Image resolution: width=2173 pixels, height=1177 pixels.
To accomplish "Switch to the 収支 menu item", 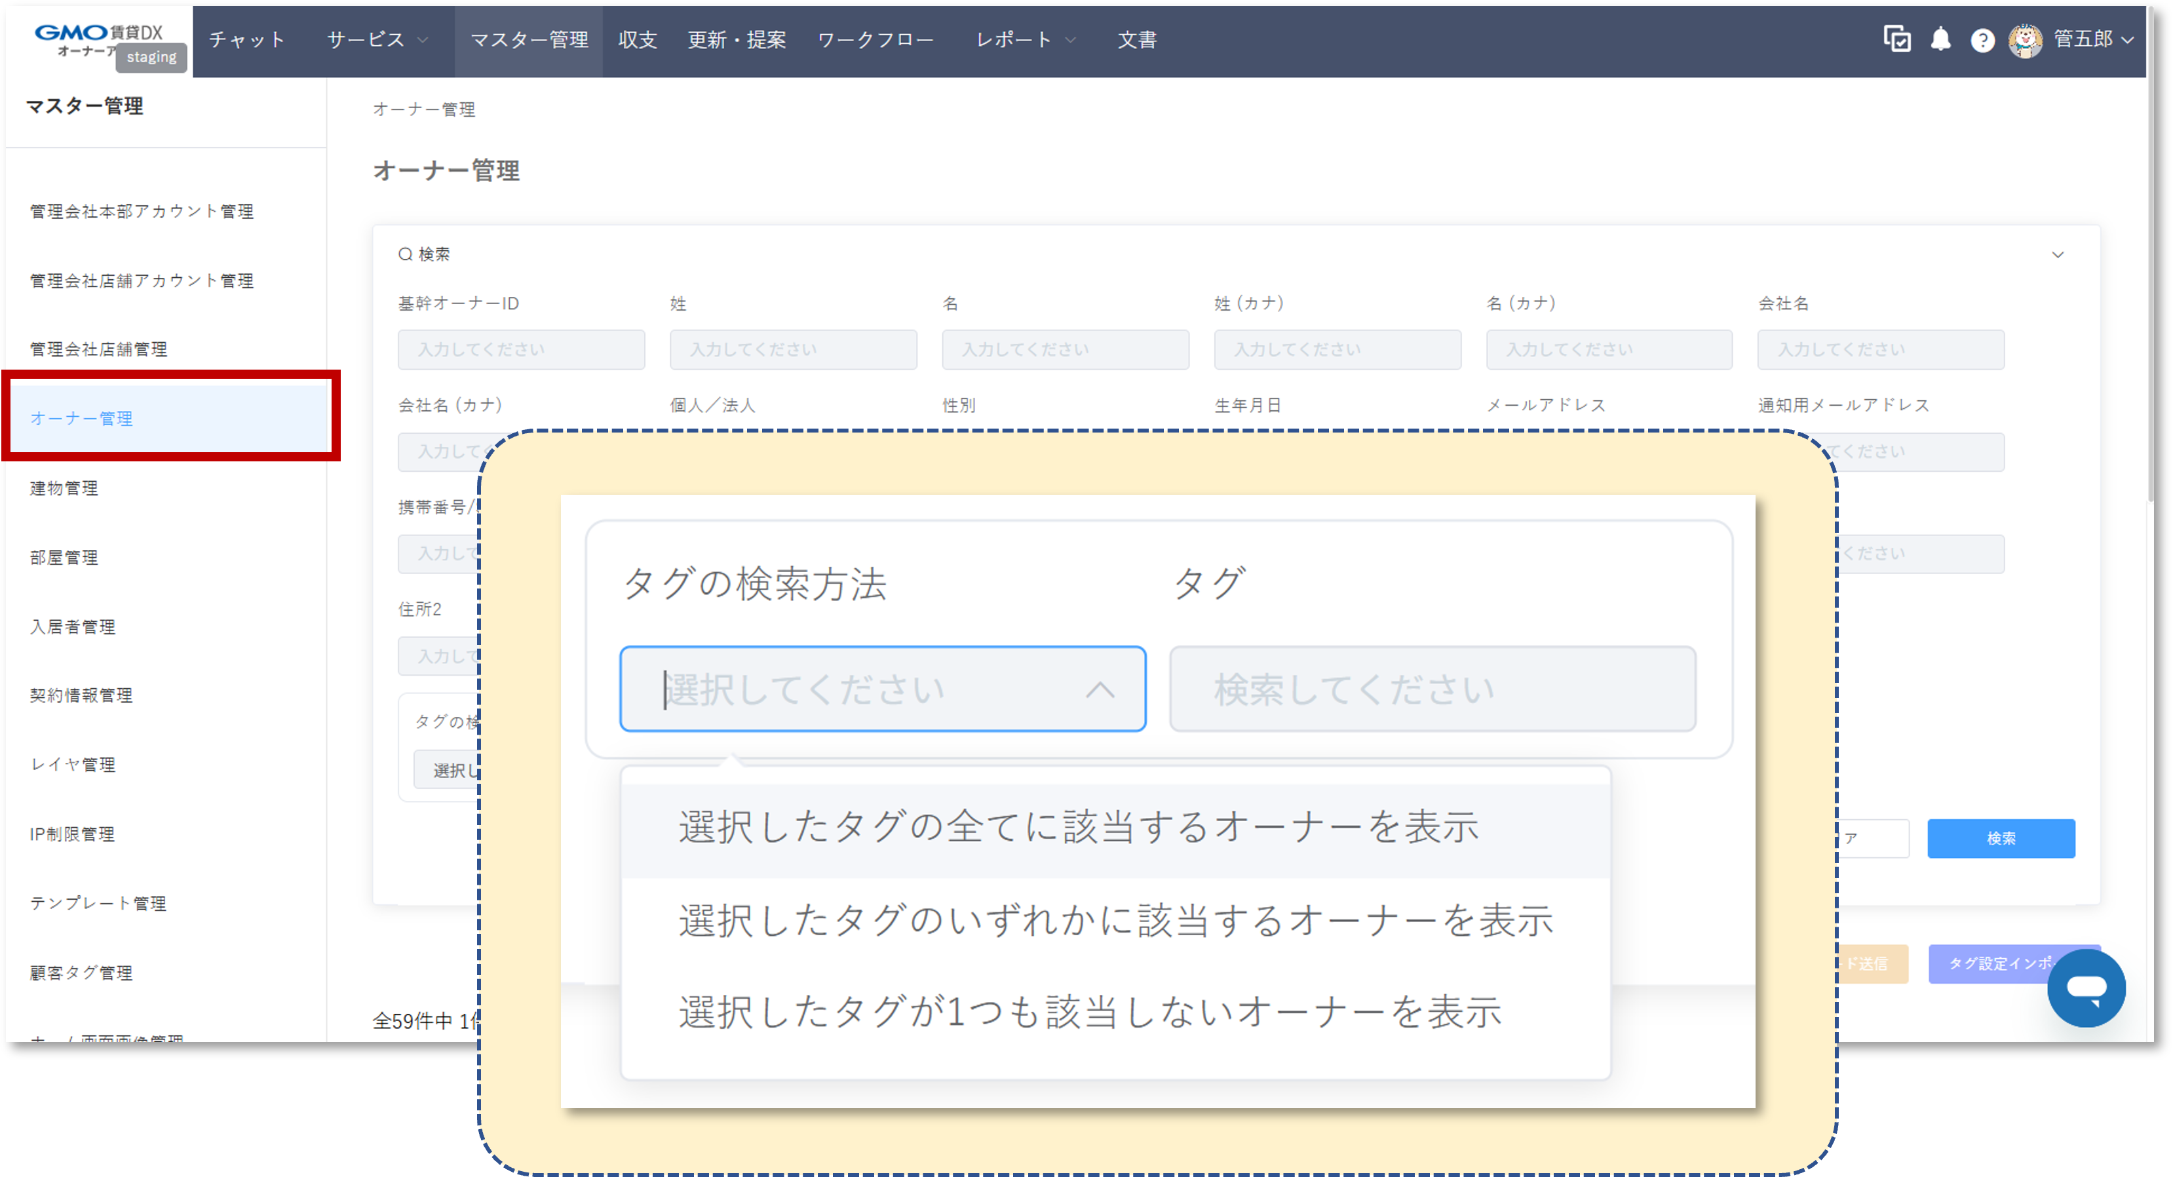I will pyautogui.click(x=638, y=39).
